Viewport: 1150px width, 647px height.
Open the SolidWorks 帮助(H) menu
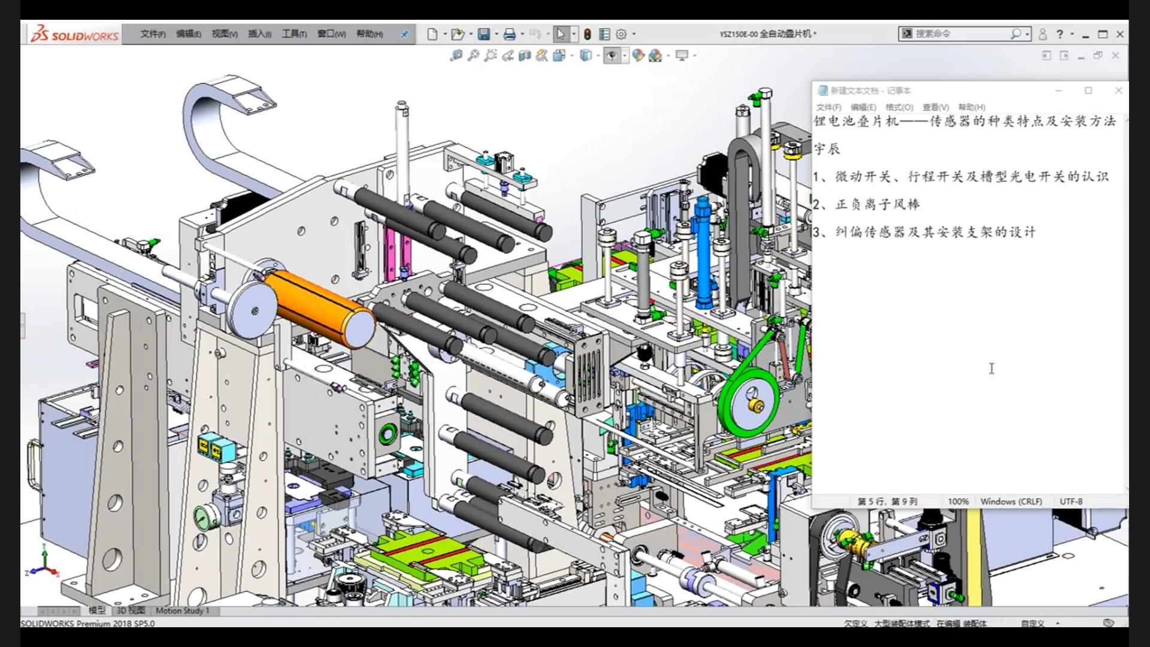370,34
